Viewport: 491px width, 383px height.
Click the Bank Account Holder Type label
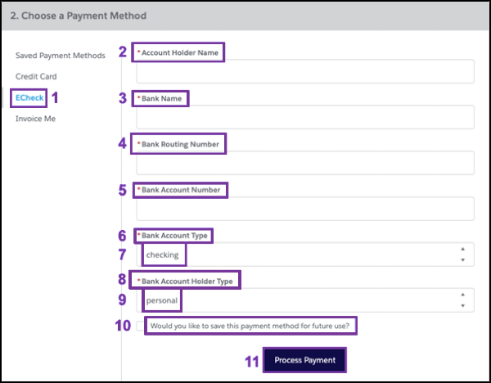pyautogui.click(x=187, y=282)
